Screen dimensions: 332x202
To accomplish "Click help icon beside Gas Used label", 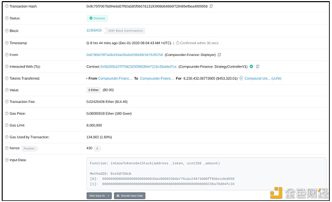I will tap(7, 137).
